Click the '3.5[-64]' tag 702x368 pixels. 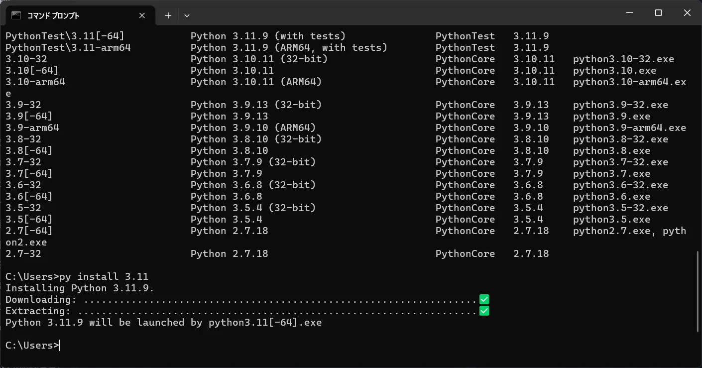click(x=29, y=219)
